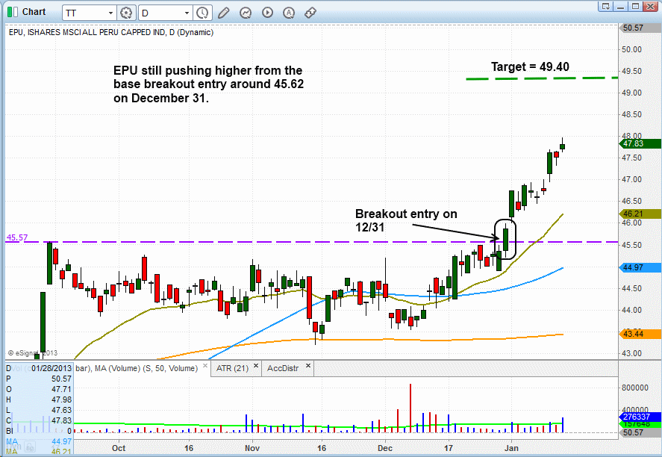Image resolution: width=662 pixels, height=457 pixels.
Task: Click the 800000 volume axis label
Action: pos(634,388)
